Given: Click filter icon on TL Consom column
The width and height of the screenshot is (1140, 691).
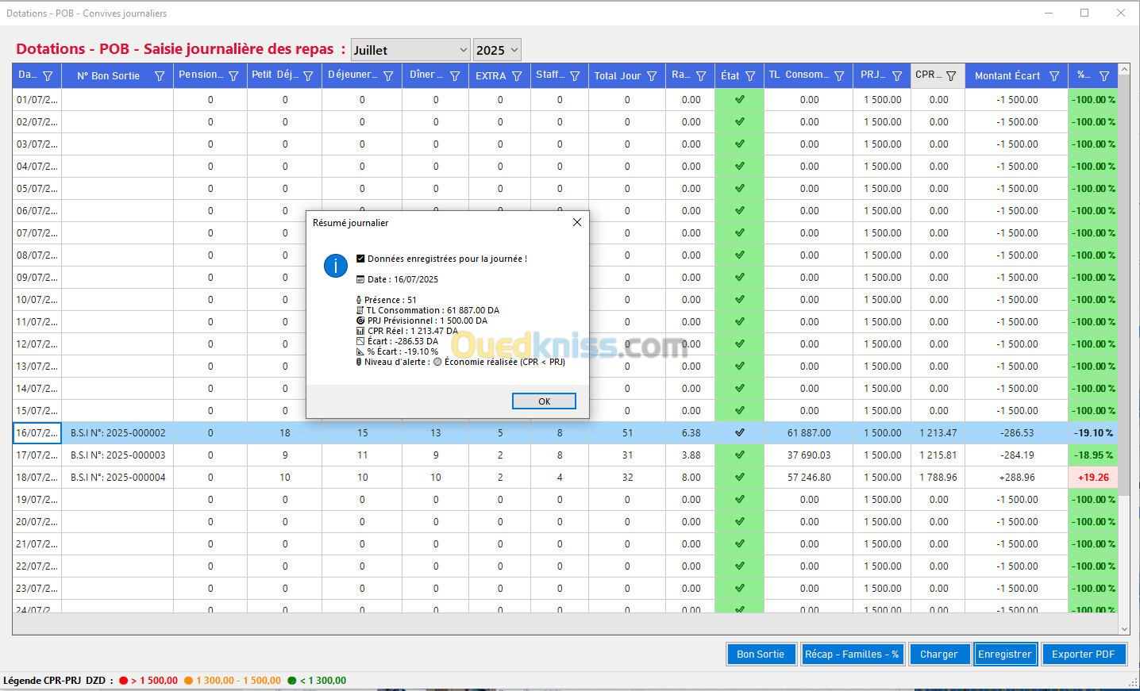Looking at the screenshot, I should pyautogui.click(x=839, y=76).
